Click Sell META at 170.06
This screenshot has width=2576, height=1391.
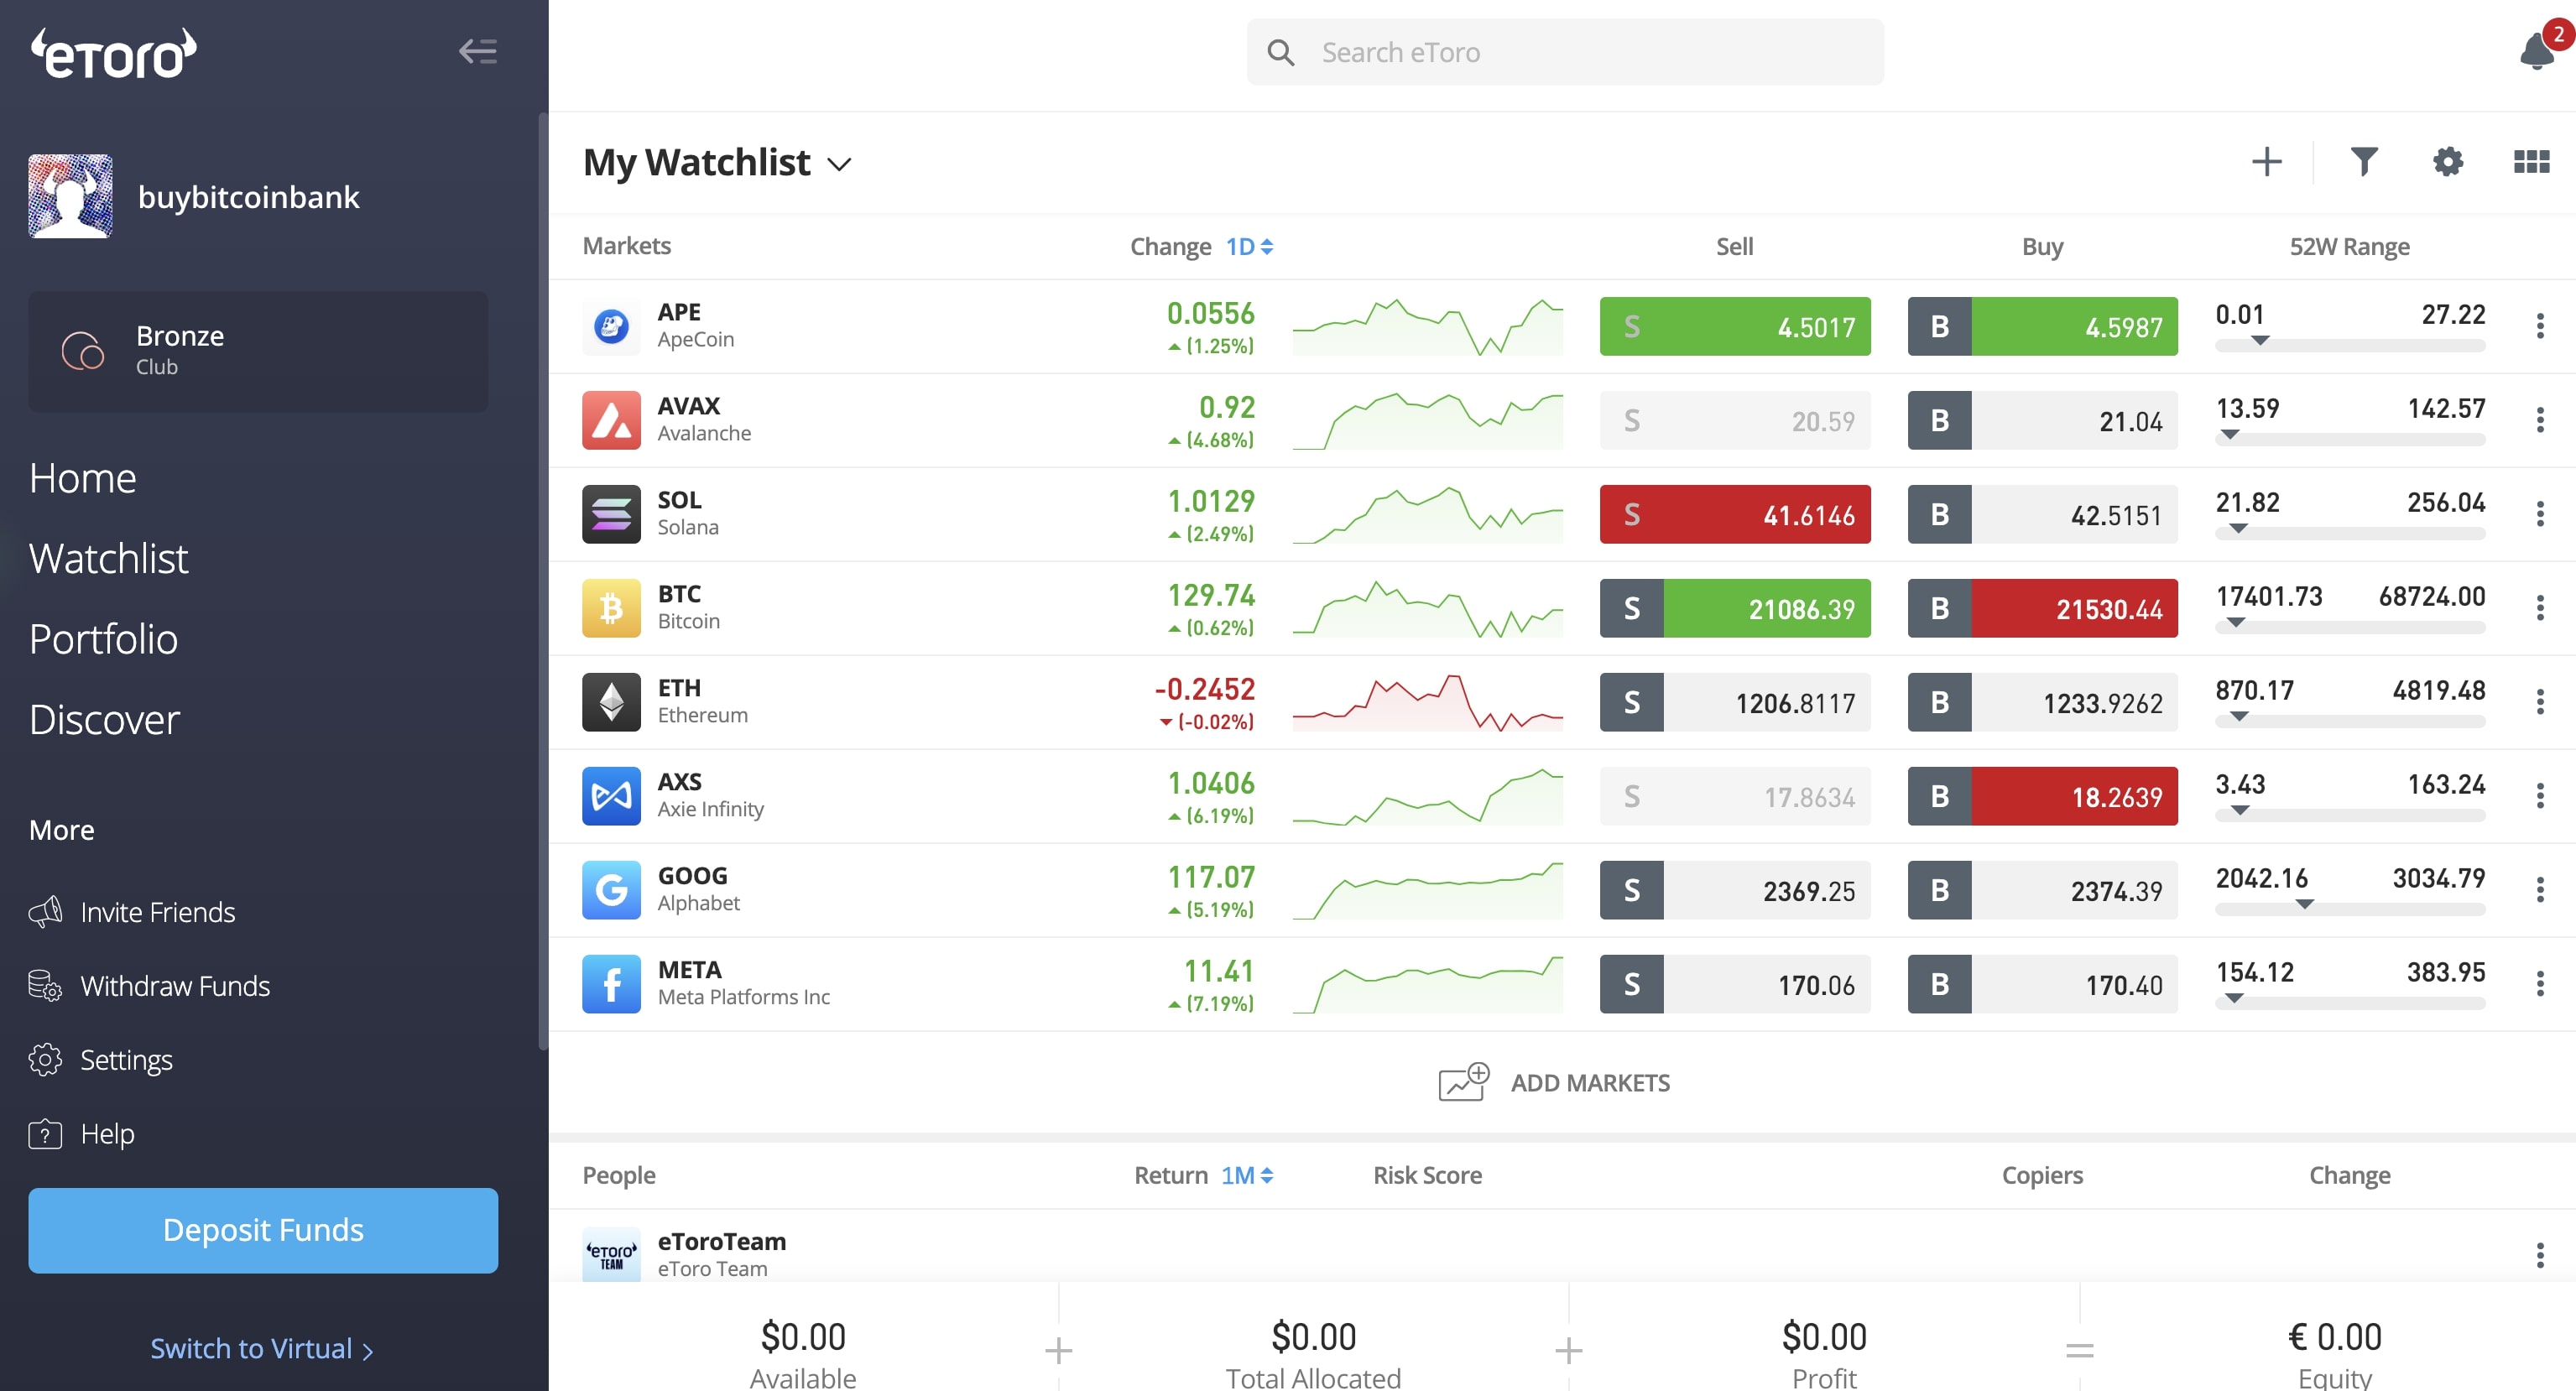(x=1735, y=984)
